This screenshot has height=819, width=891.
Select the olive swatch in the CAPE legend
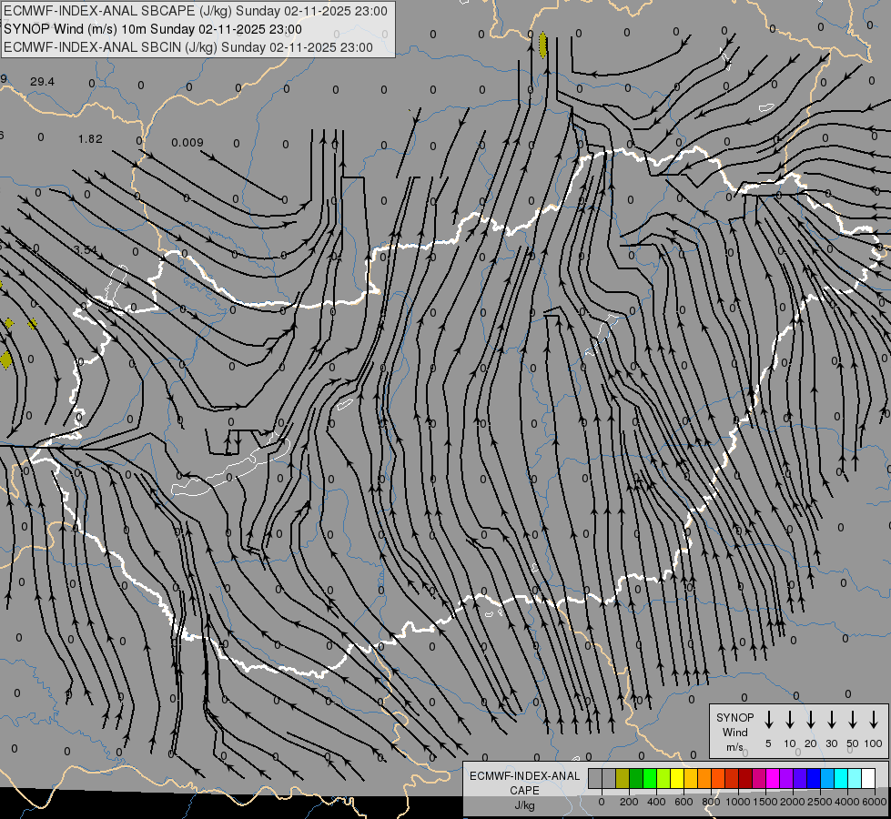point(623,778)
